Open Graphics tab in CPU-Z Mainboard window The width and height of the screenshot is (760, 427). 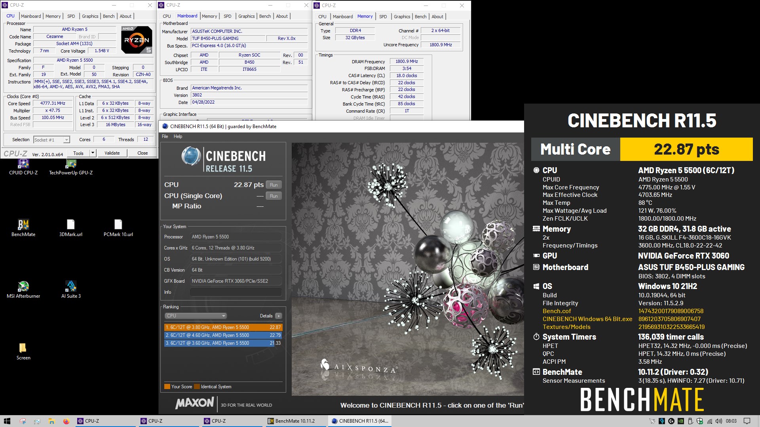click(x=247, y=16)
